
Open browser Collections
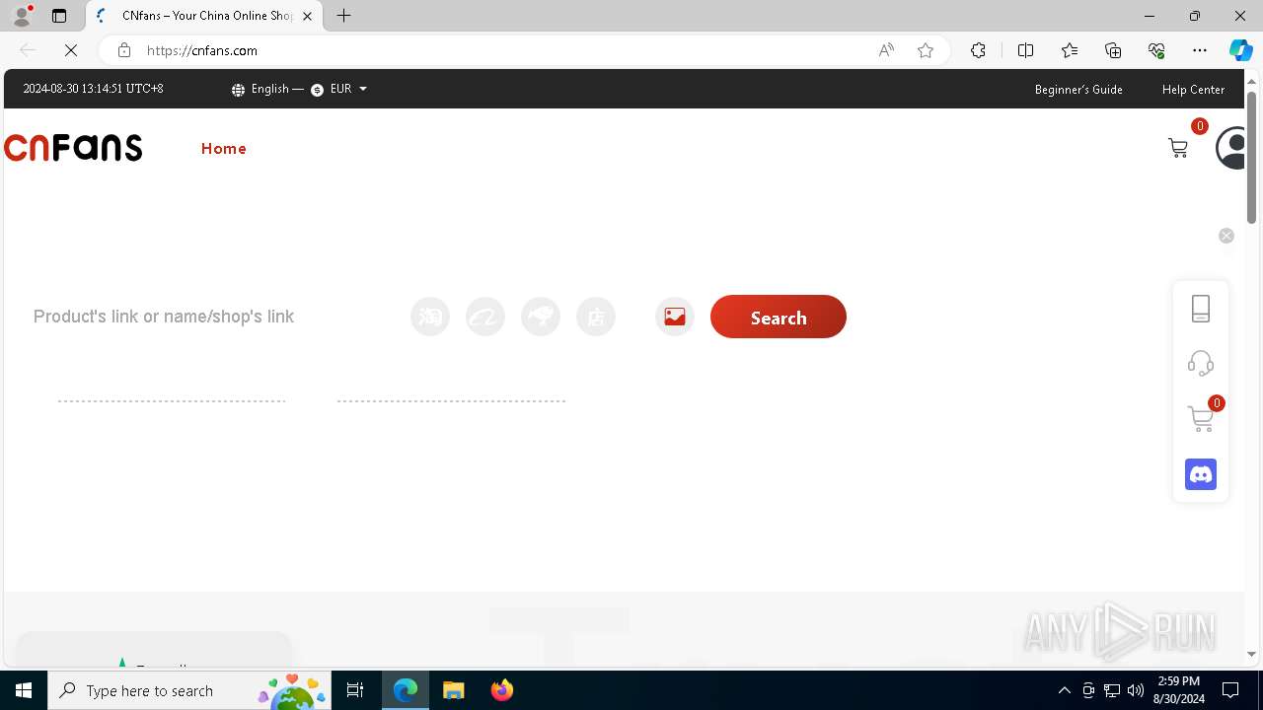pos(1113,50)
